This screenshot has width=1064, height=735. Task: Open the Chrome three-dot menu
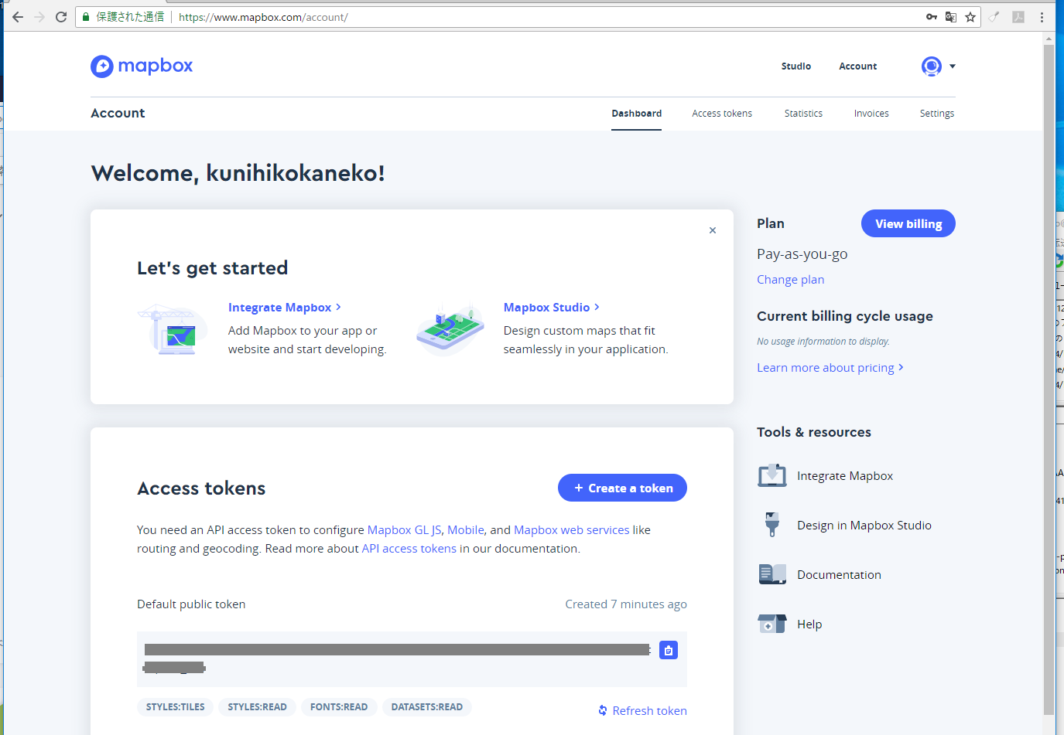1042,17
